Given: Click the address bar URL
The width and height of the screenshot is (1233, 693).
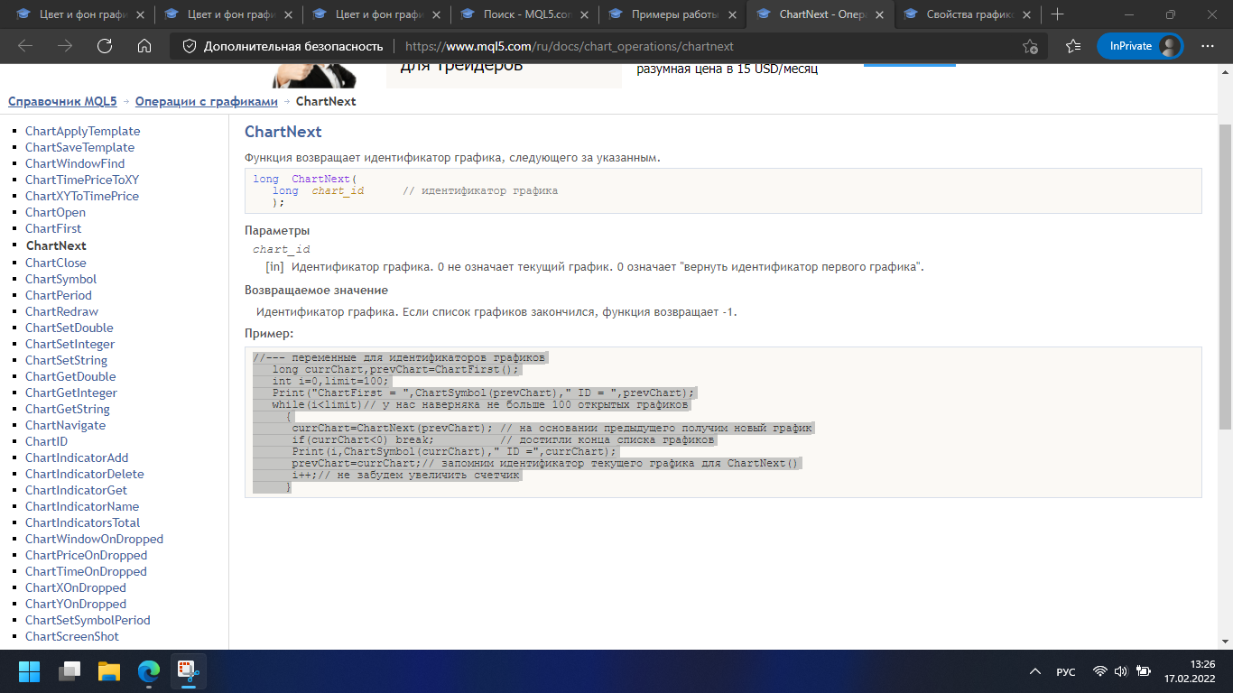Looking at the screenshot, I should [570, 46].
